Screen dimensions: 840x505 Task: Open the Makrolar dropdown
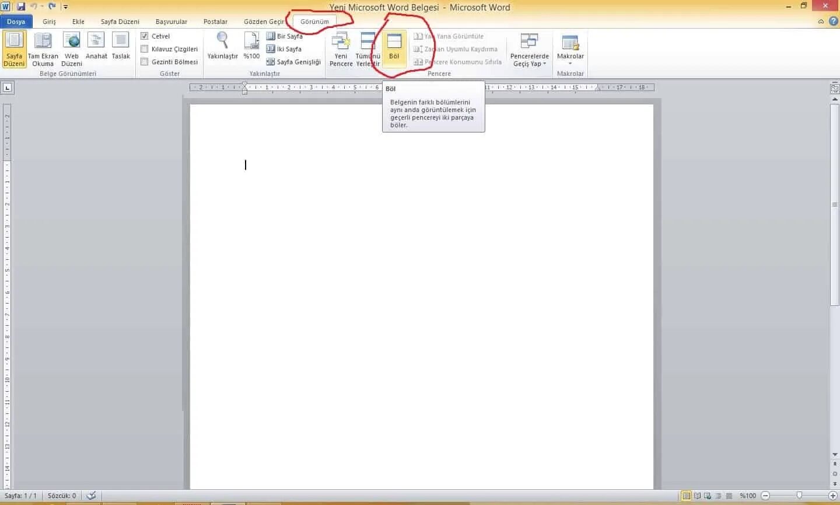pyautogui.click(x=570, y=50)
